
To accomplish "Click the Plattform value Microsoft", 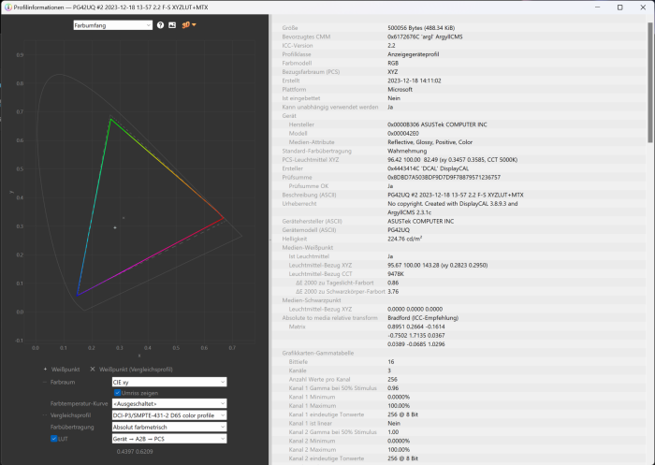I will [400, 90].
